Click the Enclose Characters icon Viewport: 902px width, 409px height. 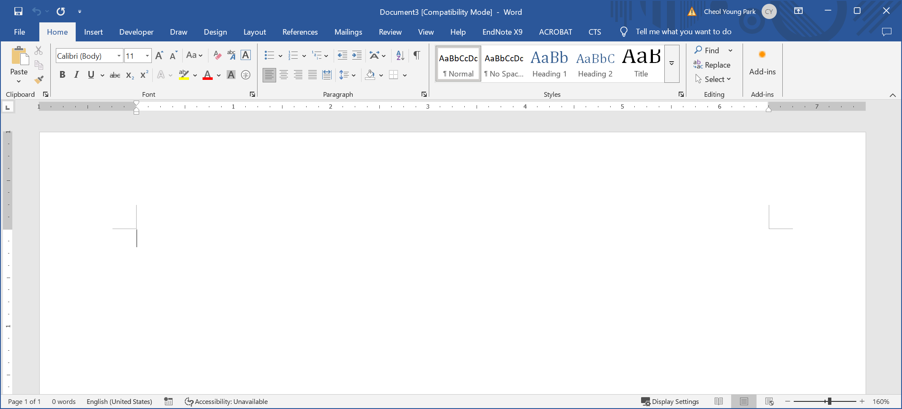click(246, 75)
